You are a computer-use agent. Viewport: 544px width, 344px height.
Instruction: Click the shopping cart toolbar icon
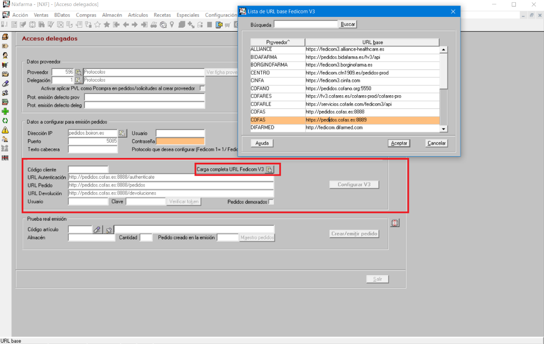click(228, 25)
